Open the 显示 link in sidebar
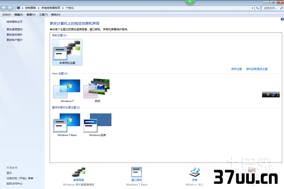284x189 pixels. (x=9, y=173)
